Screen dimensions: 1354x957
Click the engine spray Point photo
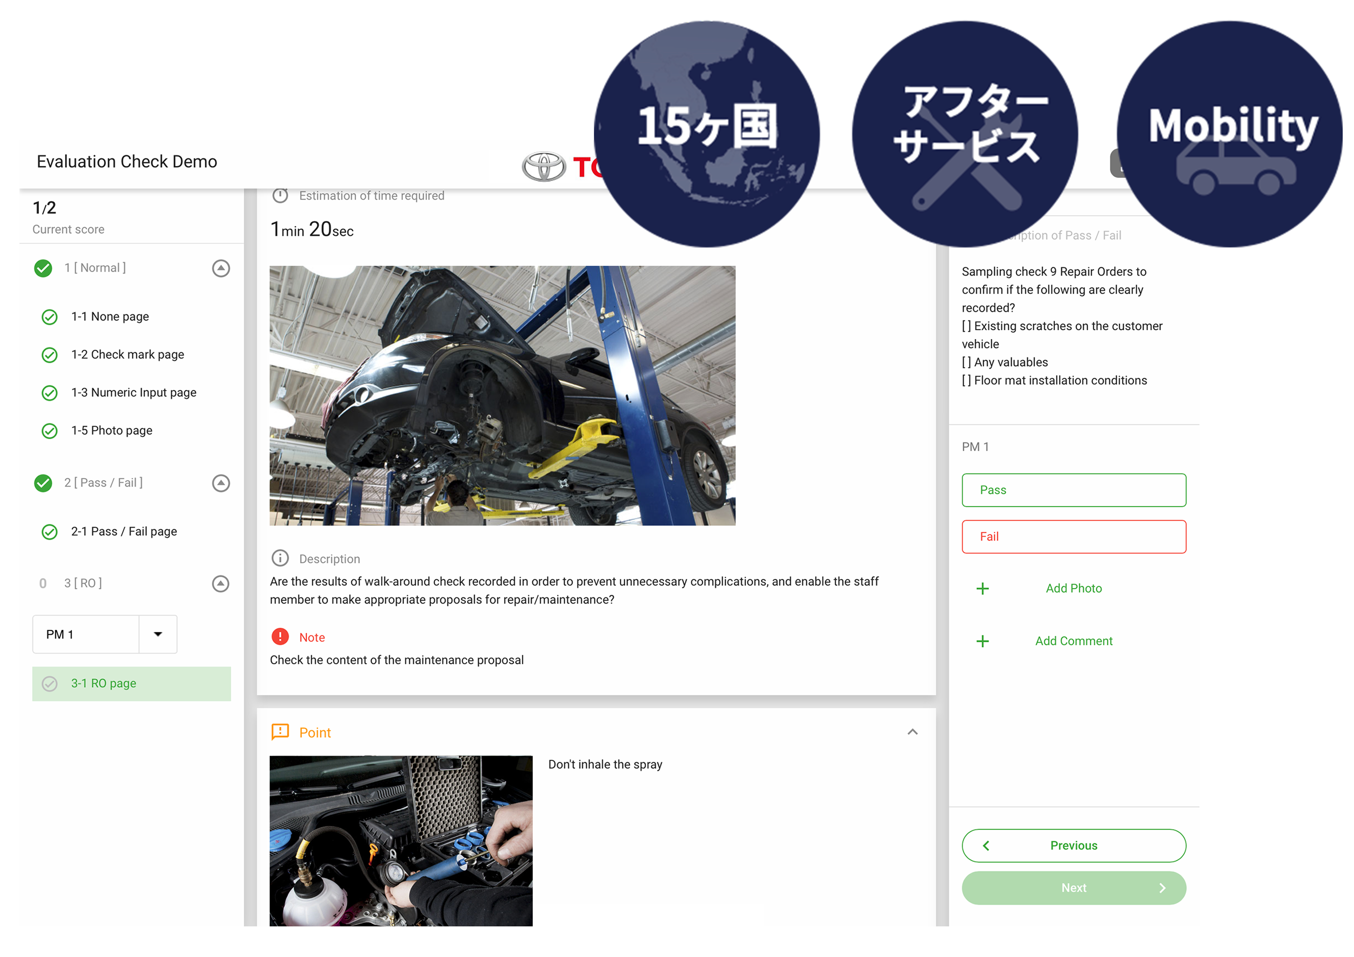click(x=401, y=841)
